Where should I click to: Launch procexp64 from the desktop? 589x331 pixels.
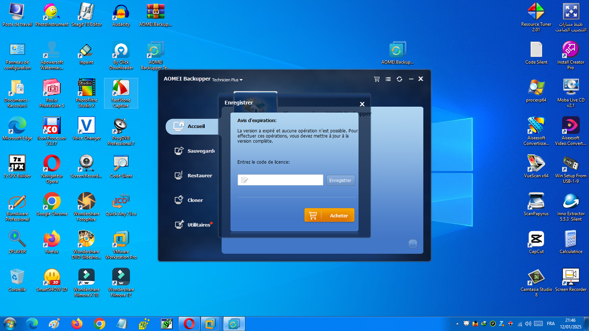[536, 91]
